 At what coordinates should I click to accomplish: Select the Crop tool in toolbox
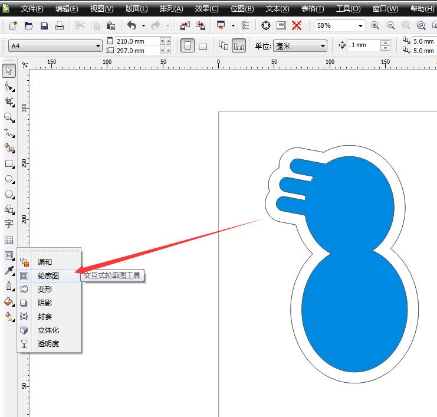9,102
